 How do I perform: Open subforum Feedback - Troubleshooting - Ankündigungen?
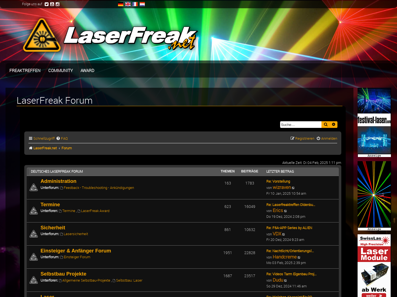click(x=99, y=188)
